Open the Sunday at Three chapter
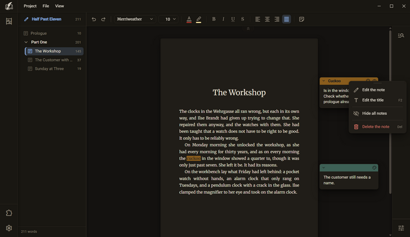410x237 pixels. [54, 68]
